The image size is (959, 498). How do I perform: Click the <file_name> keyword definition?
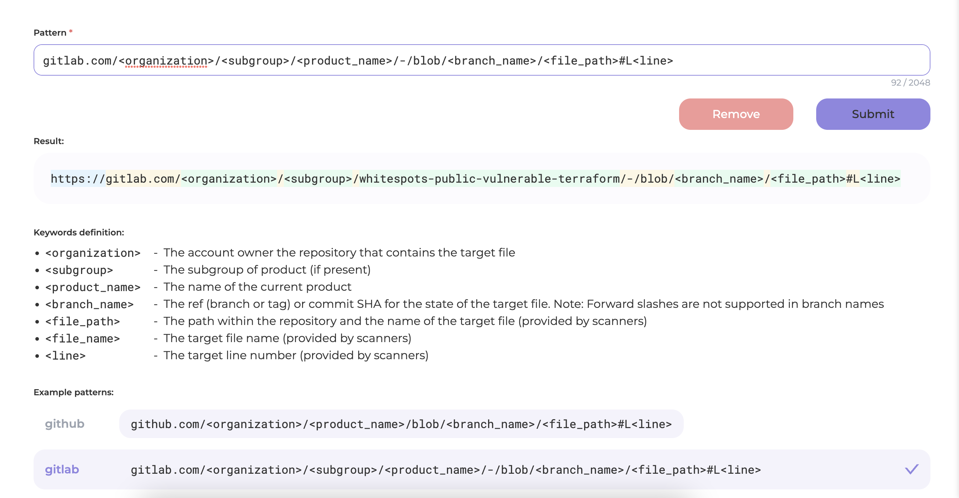[82, 339]
